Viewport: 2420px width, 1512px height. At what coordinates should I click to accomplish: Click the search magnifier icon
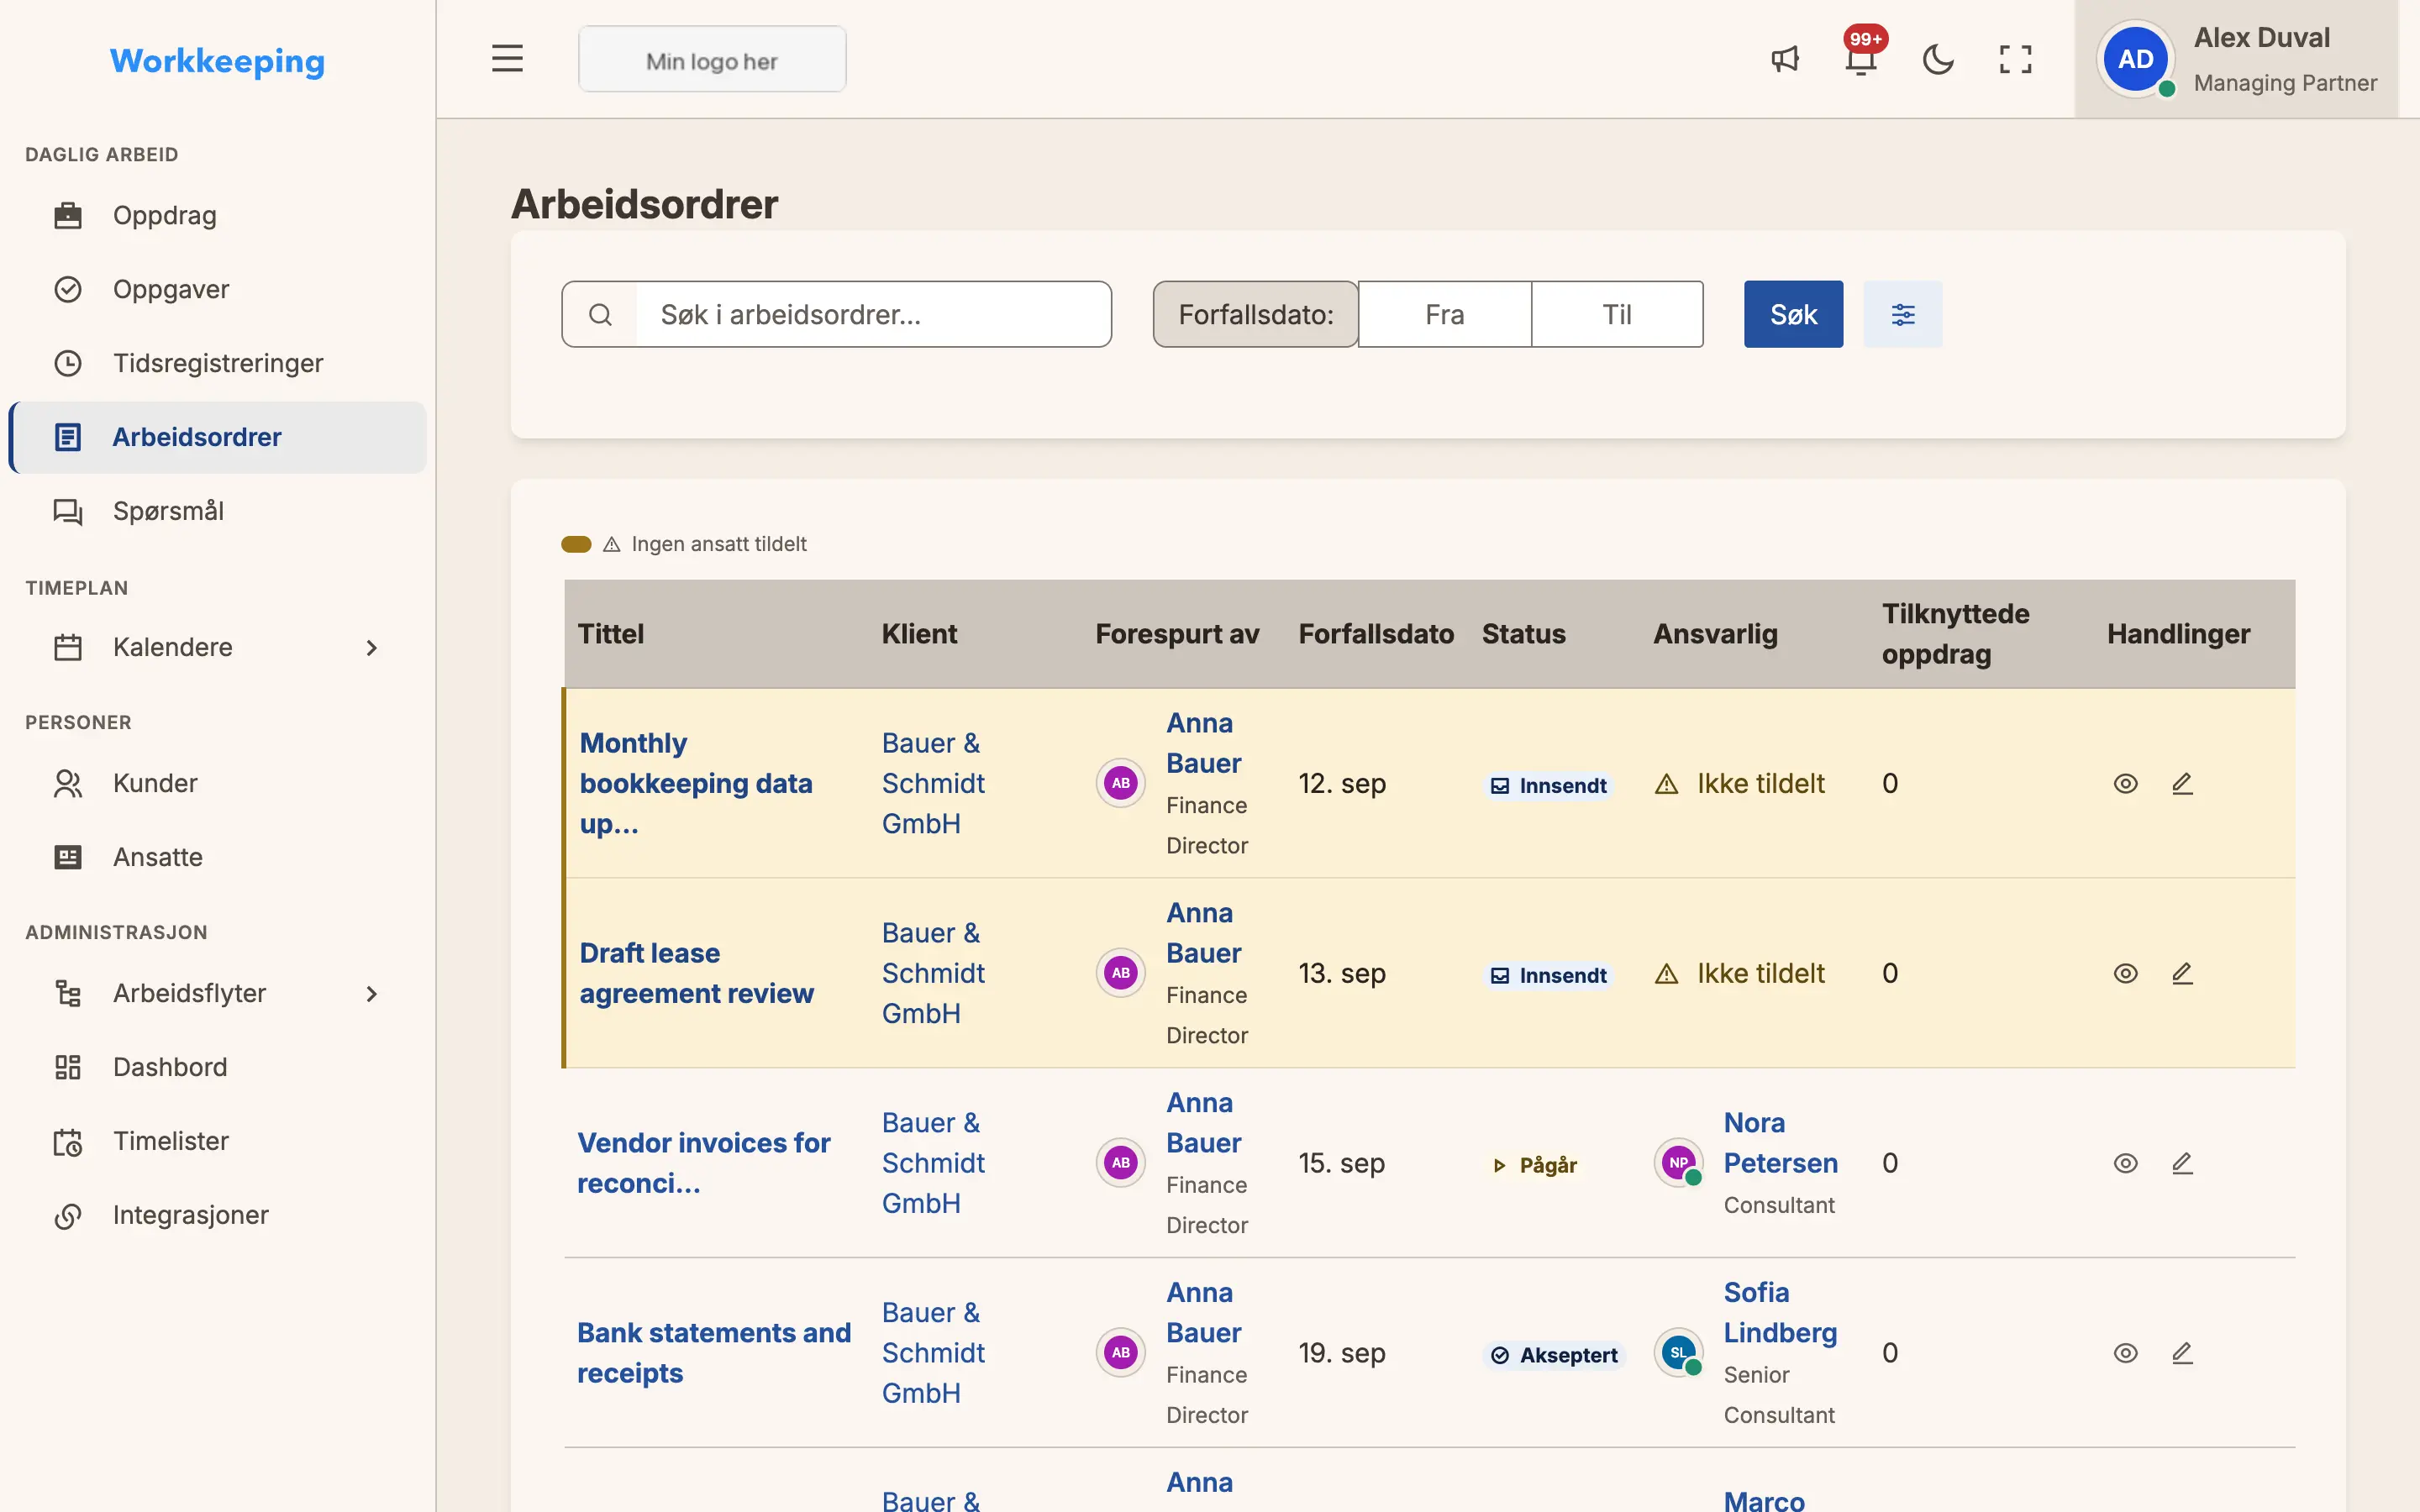click(x=600, y=314)
